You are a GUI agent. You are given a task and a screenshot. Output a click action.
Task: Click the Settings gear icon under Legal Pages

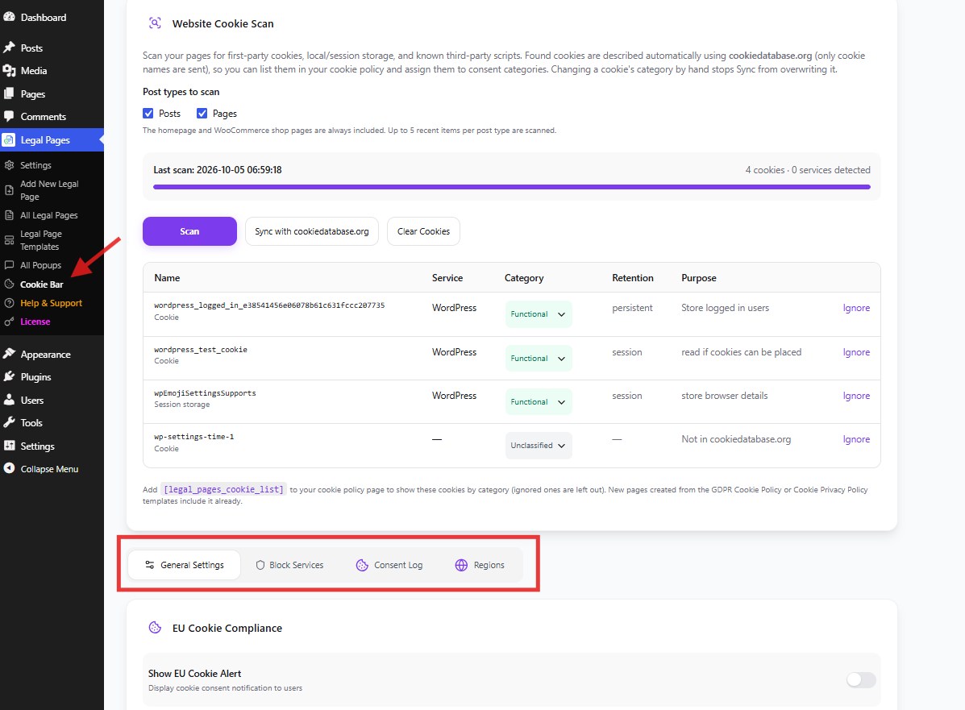9,165
